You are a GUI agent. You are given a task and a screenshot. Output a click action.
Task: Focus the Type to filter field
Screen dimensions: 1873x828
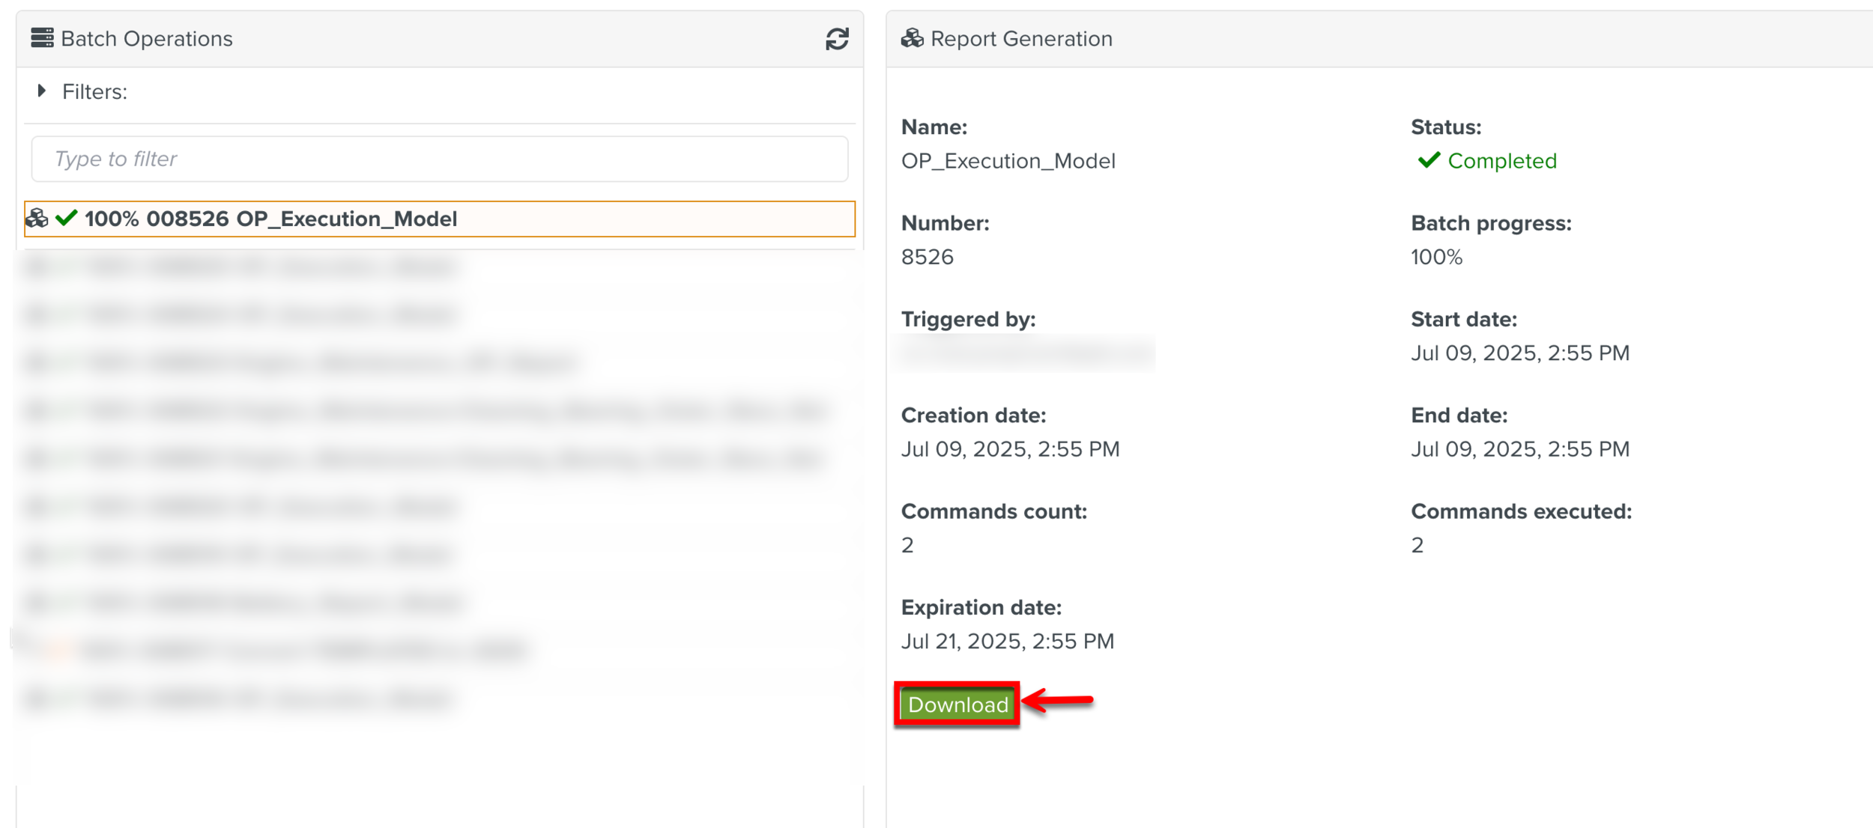tap(439, 159)
